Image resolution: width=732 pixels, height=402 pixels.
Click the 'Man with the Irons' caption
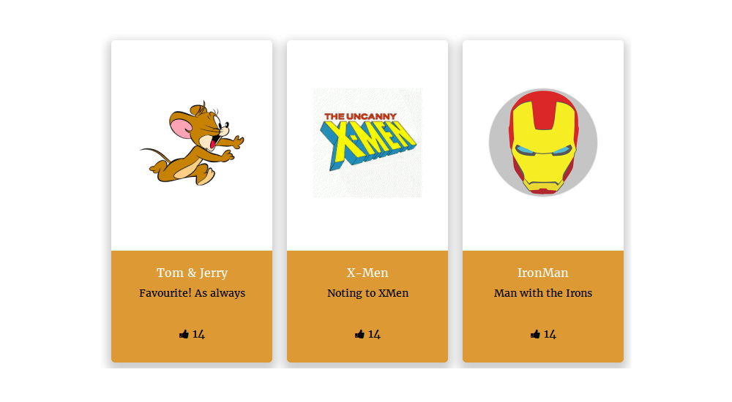[x=543, y=293]
